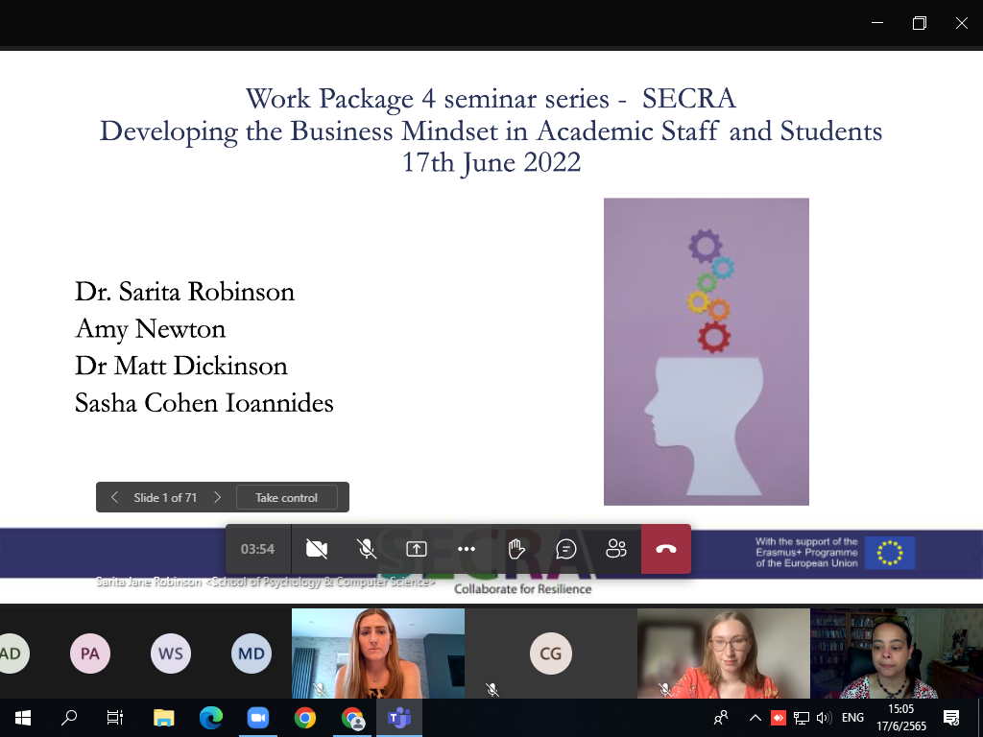Open the notification center

951,718
